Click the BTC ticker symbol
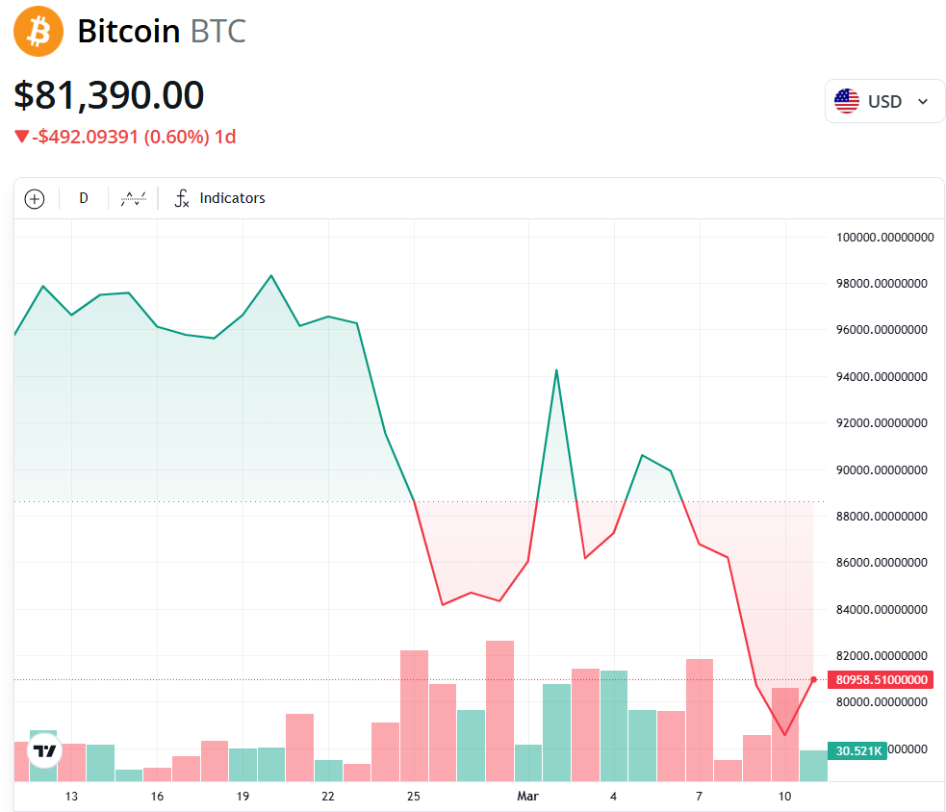Image resolution: width=946 pixels, height=812 pixels. 218,32
